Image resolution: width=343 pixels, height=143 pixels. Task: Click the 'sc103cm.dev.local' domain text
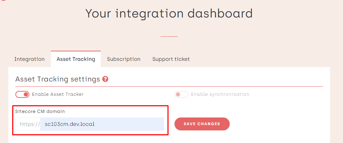tap(70, 124)
